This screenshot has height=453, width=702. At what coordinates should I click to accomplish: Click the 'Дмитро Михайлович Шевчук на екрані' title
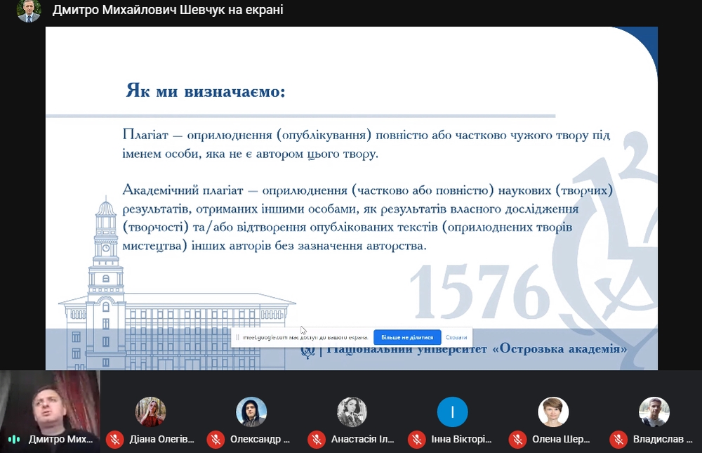pyautogui.click(x=159, y=11)
